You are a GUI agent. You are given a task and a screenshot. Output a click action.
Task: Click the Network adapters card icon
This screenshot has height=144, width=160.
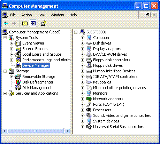(89, 99)
